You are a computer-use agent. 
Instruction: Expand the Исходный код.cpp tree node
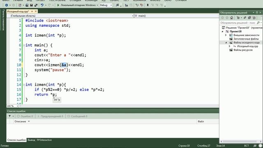tap(230, 46)
